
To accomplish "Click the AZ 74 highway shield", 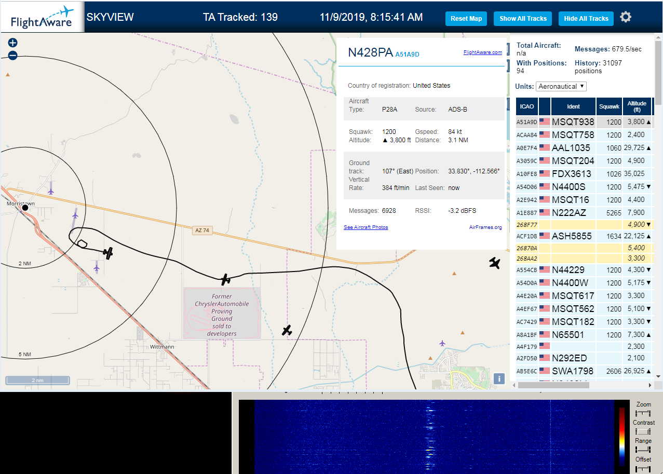I will pos(202,231).
